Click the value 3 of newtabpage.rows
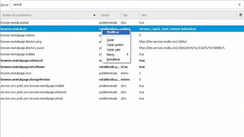 (140, 73)
